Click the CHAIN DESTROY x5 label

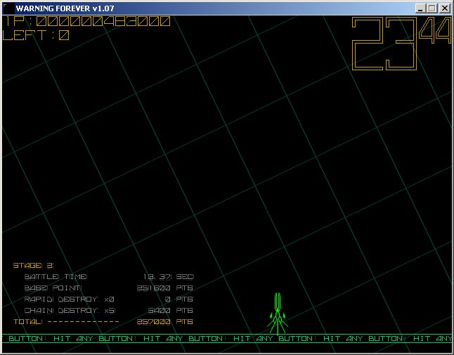point(70,311)
